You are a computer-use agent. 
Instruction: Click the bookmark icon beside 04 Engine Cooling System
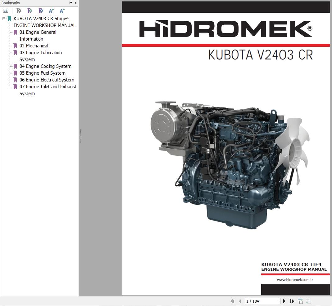15,66
